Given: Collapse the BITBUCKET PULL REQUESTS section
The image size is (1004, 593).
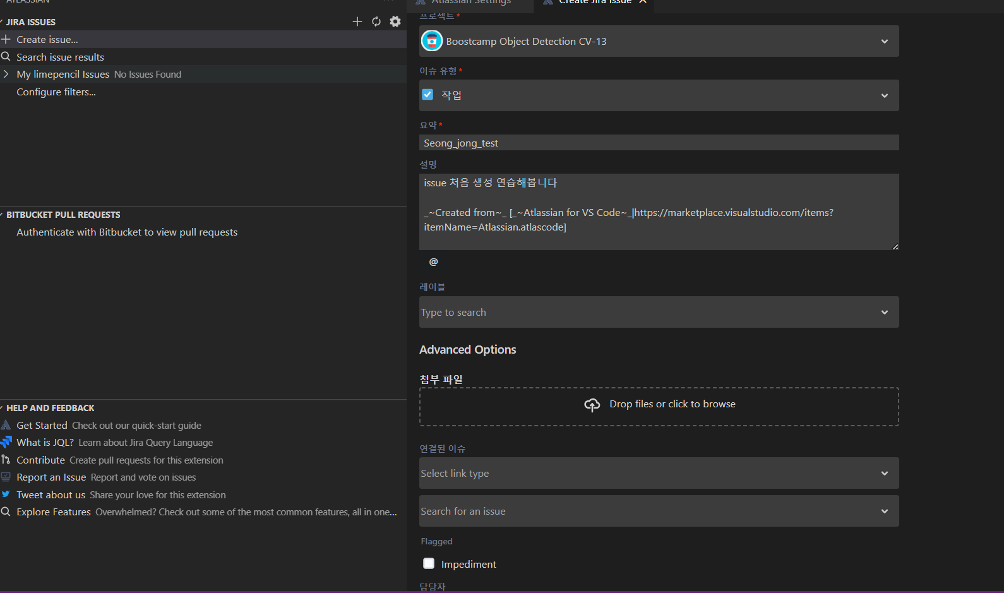Looking at the screenshot, I should pos(63,215).
